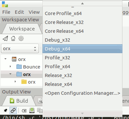
Task: Click the paper plane icon in Workspace toolbar
Action: tap(5, 39)
